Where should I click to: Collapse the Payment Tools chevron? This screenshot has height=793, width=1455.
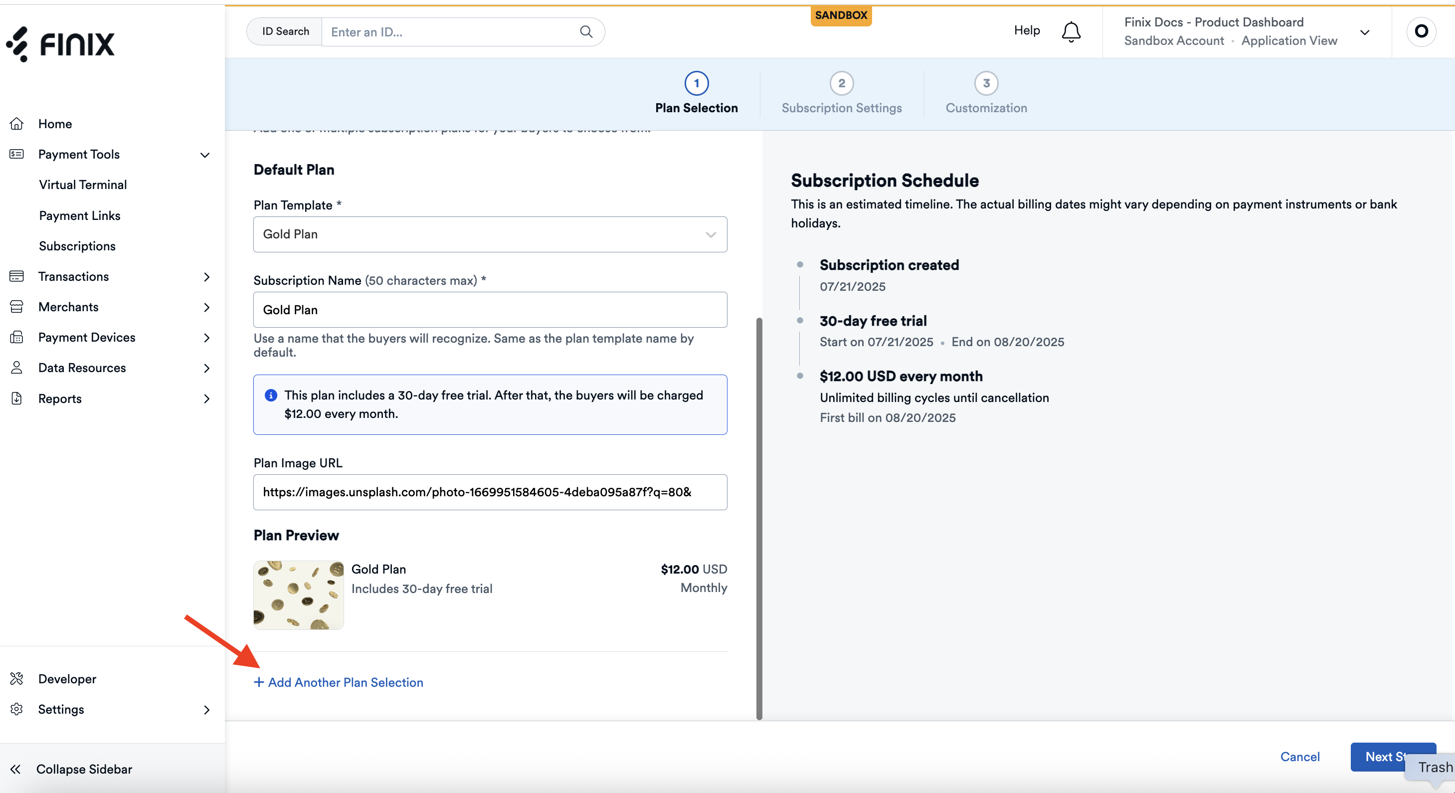coord(205,155)
